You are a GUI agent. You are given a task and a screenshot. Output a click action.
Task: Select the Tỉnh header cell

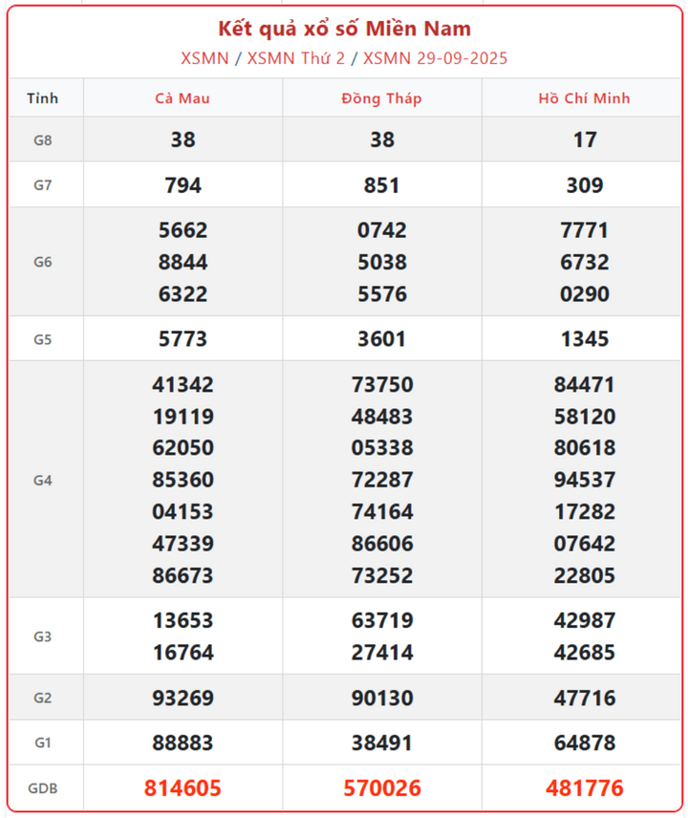[x=42, y=98]
